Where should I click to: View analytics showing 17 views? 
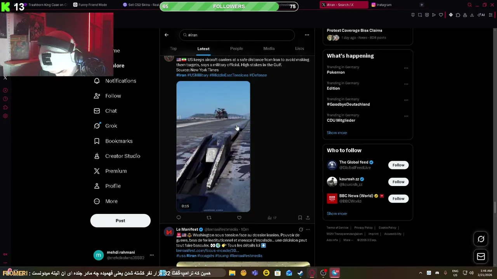(x=272, y=218)
